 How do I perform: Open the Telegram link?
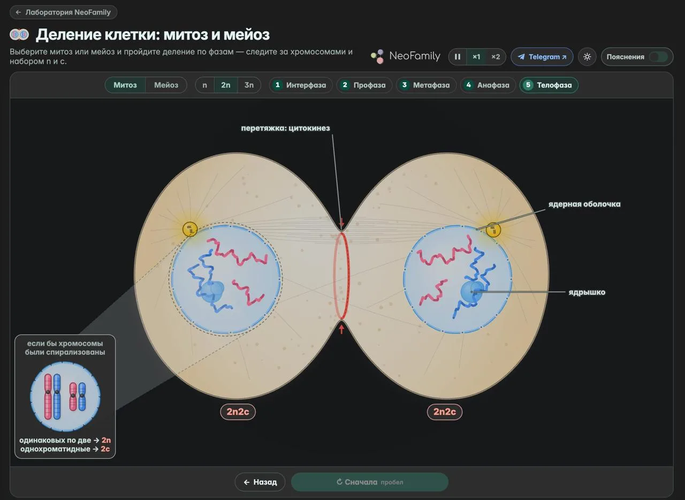coord(542,57)
